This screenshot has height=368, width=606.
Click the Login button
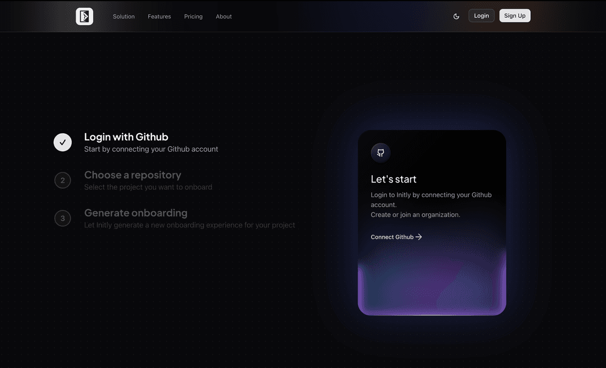[x=481, y=16]
